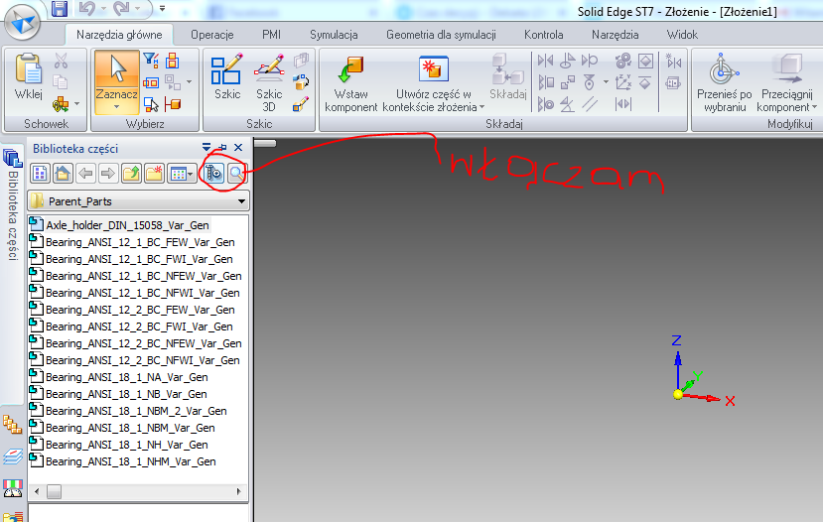Viewport: 823px width, 522px height.
Task: Expand Schowek paste-special dropdown arrow
Action: pyautogui.click(x=76, y=104)
